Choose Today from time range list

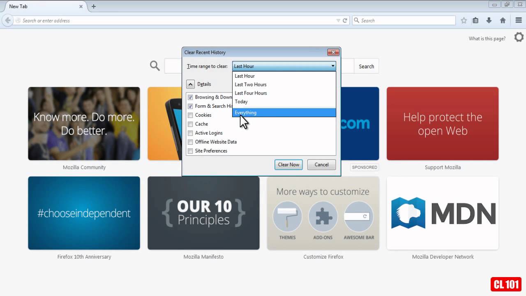point(284,102)
